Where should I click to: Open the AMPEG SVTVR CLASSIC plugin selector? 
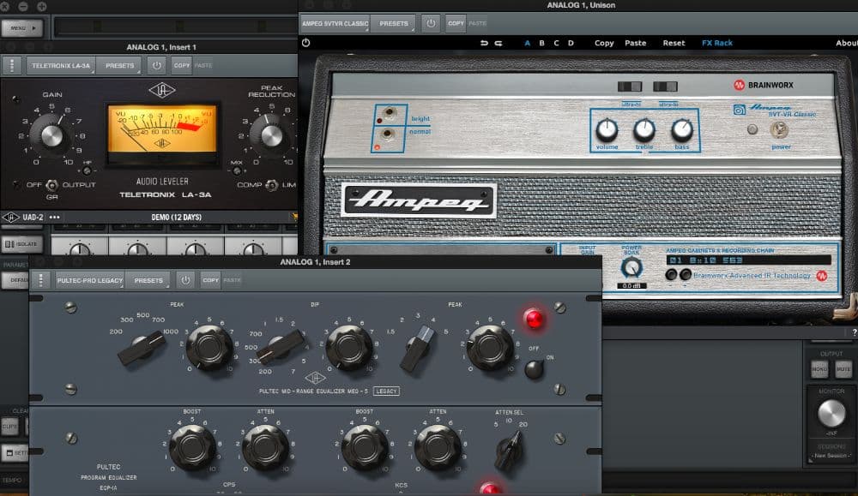(x=335, y=23)
